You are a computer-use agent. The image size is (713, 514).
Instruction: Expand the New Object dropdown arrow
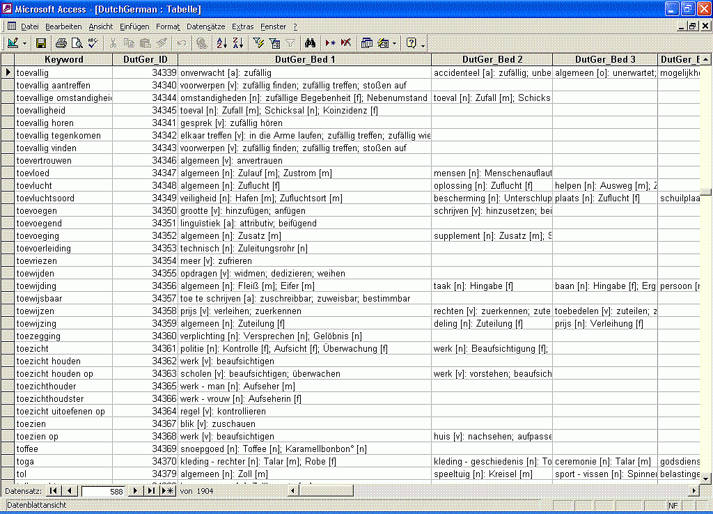tap(394, 44)
